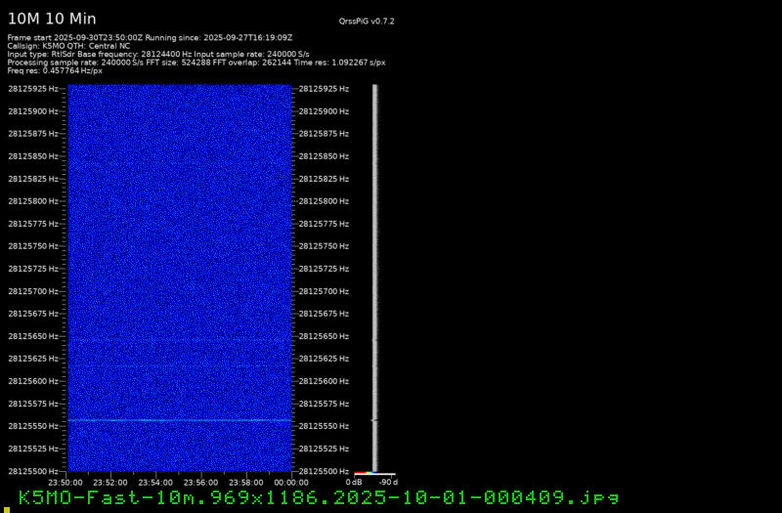This screenshot has width=782, height=513.
Task: Click the green K5MO-Fast-10m filename caption
Action: point(319,497)
